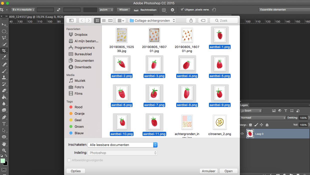Viewport: 310px width, 175px height.
Task: Activate the Zoom magnifier tool
Action: pyautogui.click(x=4, y=150)
